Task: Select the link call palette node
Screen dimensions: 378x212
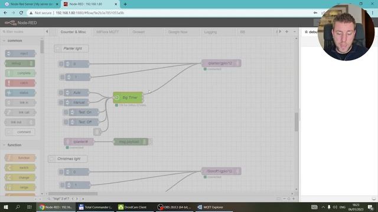Action: [x=20, y=112]
